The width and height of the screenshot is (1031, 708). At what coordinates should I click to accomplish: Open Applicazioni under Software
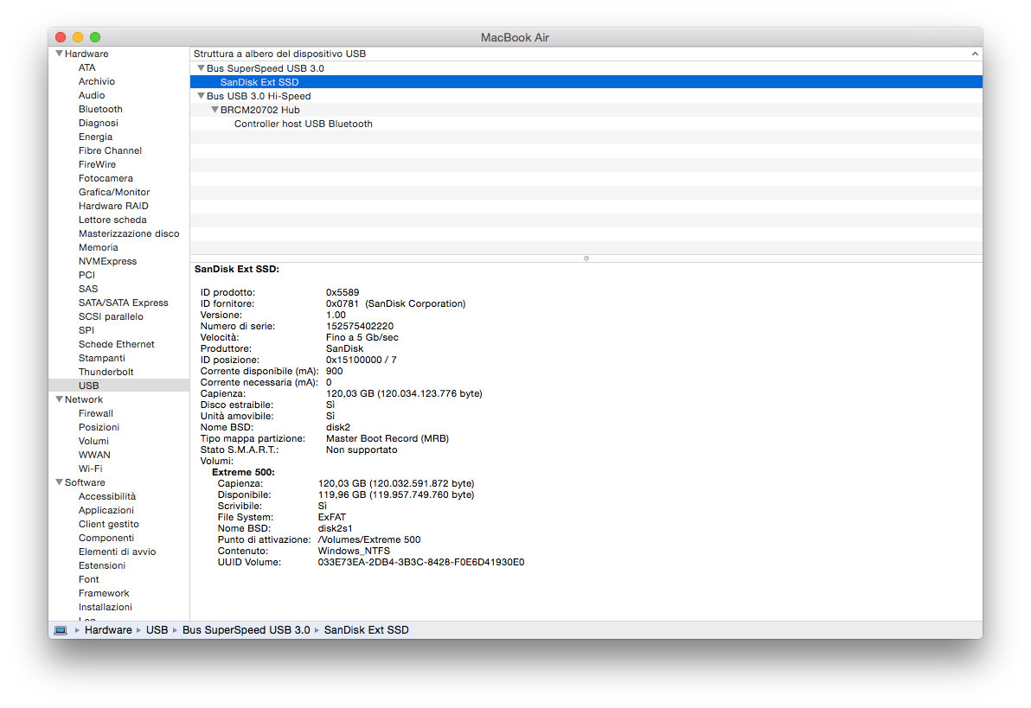(x=106, y=509)
